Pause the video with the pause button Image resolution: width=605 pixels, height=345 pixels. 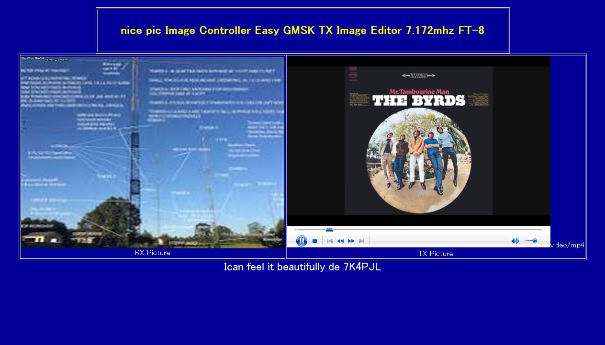pos(302,241)
